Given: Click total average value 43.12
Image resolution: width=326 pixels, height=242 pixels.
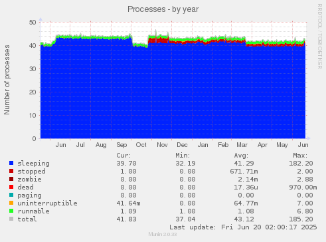Looking at the screenshot, I should point(244,219).
